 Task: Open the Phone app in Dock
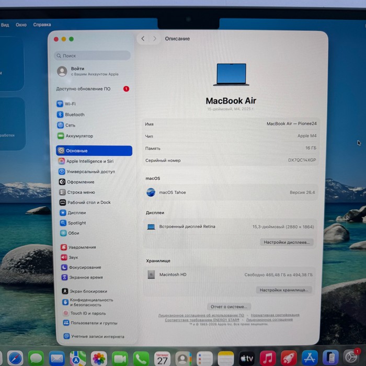click(x=141, y=359)
